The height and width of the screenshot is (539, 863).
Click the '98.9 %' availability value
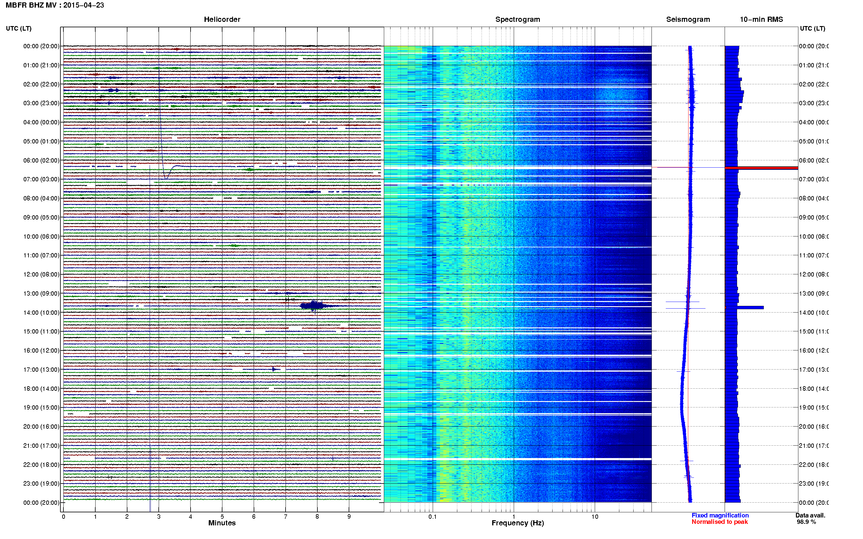(806, 522)
